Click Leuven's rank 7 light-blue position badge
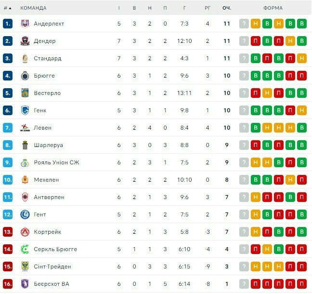This screenshot has width=312, height=294. click(7, 128)
